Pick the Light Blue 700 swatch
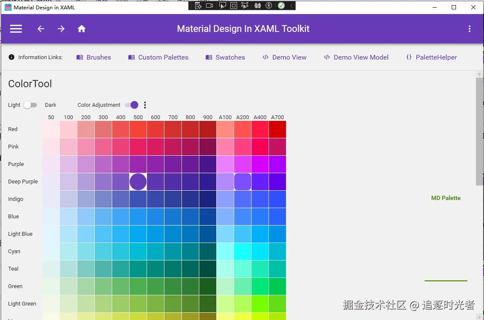 pyautogui.click(x=173, y=234)
